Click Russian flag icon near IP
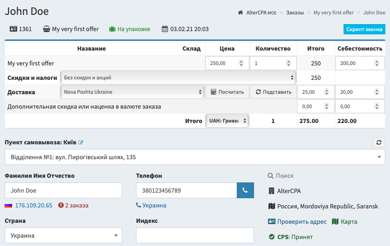 click(8, 206)
